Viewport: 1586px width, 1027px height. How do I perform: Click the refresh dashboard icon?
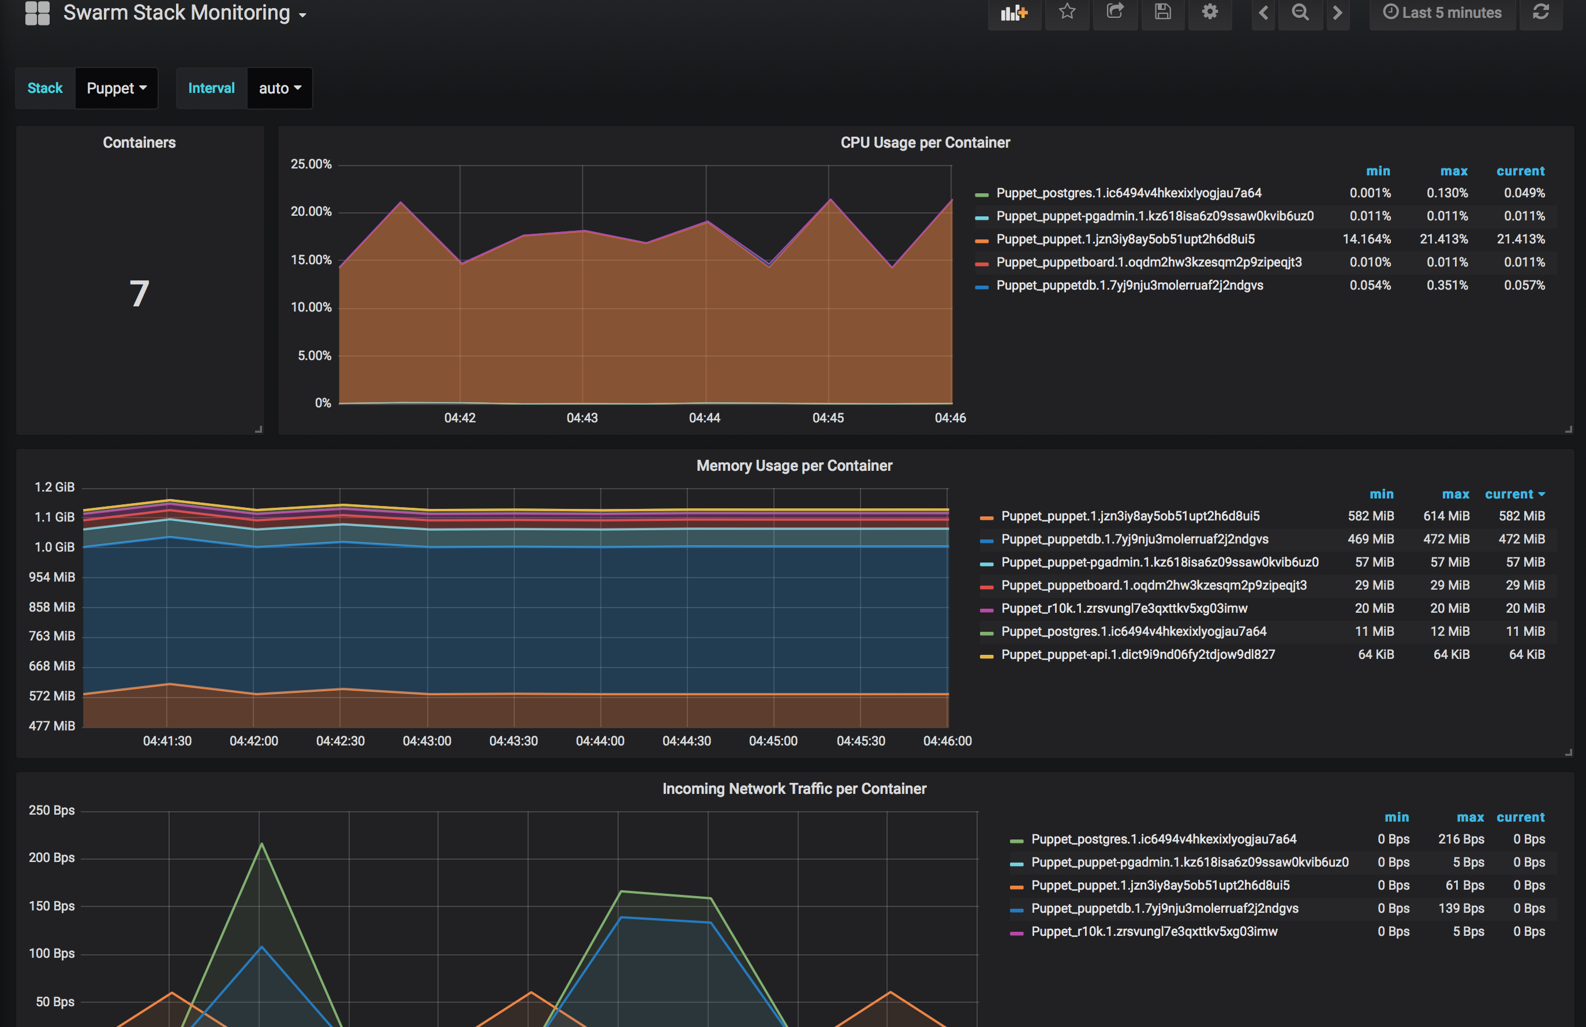[1540, 13]
